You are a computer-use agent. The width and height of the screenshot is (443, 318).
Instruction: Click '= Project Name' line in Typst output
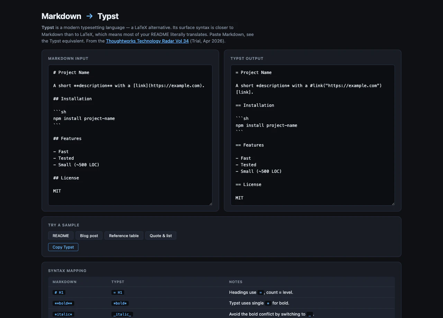(254, 73)
